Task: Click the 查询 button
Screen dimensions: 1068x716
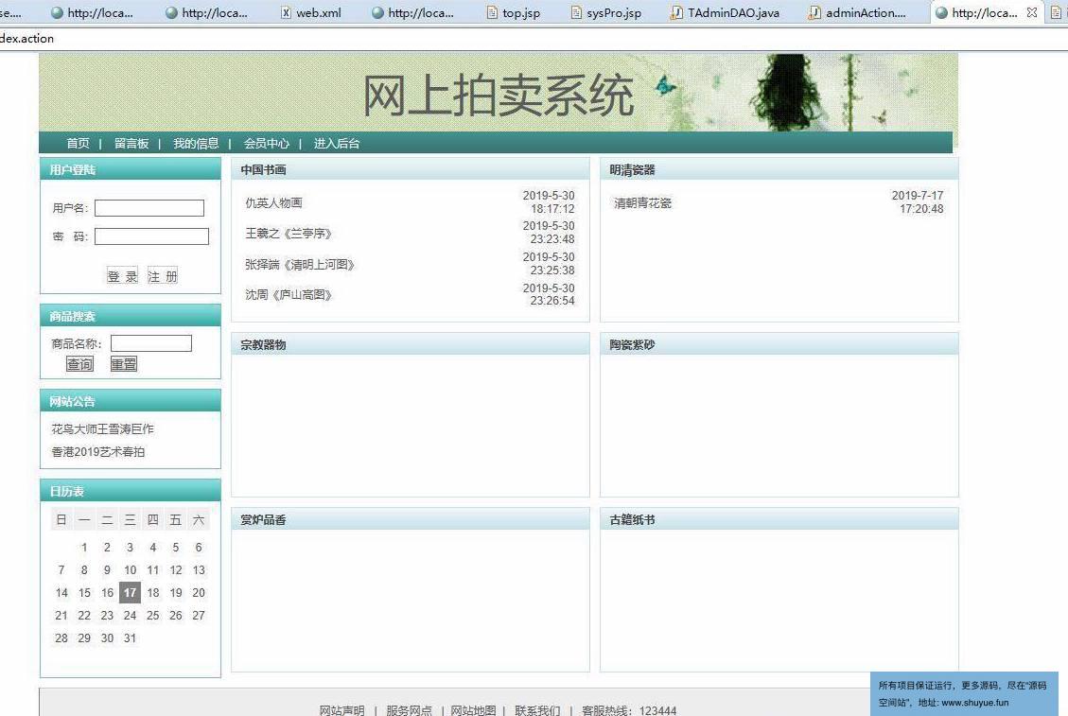Action: pos(79,364)
